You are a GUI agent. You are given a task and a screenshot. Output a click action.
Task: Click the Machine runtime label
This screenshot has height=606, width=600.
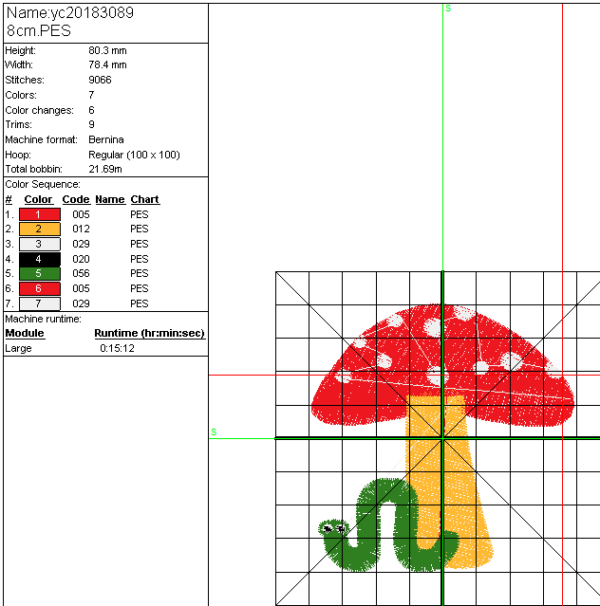(43, 319)
